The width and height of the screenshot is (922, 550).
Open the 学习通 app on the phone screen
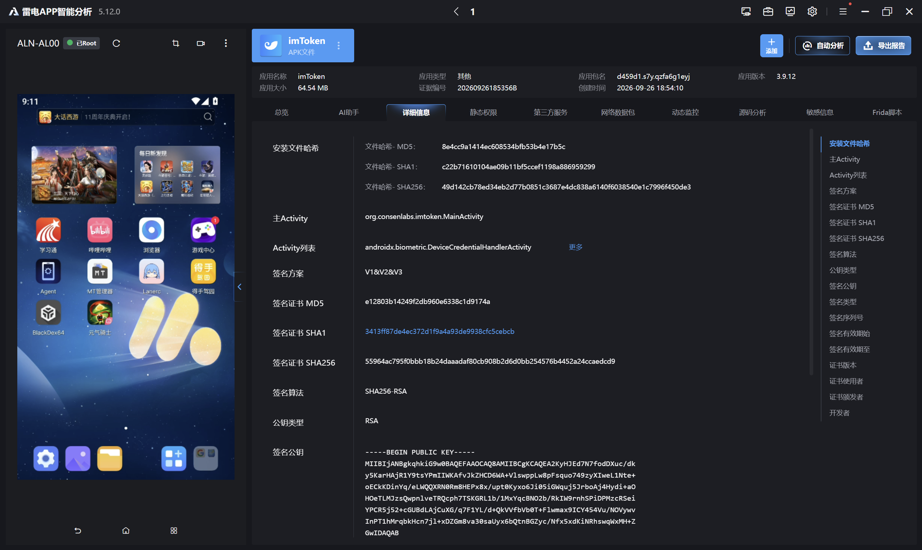pyautogui.click(x=48, y=235)
